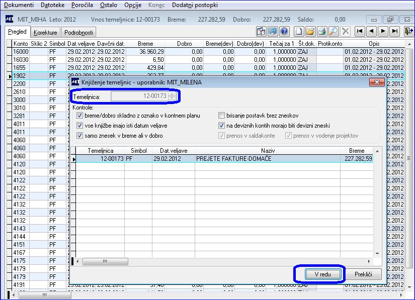Viewport: 415px width, 300px height.
Task: Switch to the Korekture tab
Action: point(45,33)
